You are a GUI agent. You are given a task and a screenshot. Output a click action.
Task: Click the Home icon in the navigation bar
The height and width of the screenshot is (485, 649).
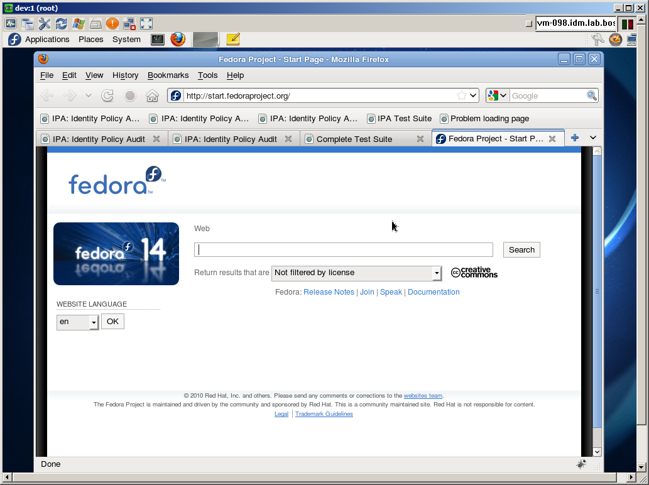click(152, 95)
